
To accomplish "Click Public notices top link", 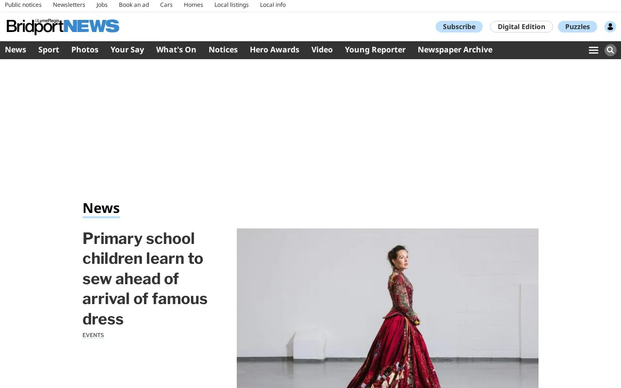I will pos(23,5).
